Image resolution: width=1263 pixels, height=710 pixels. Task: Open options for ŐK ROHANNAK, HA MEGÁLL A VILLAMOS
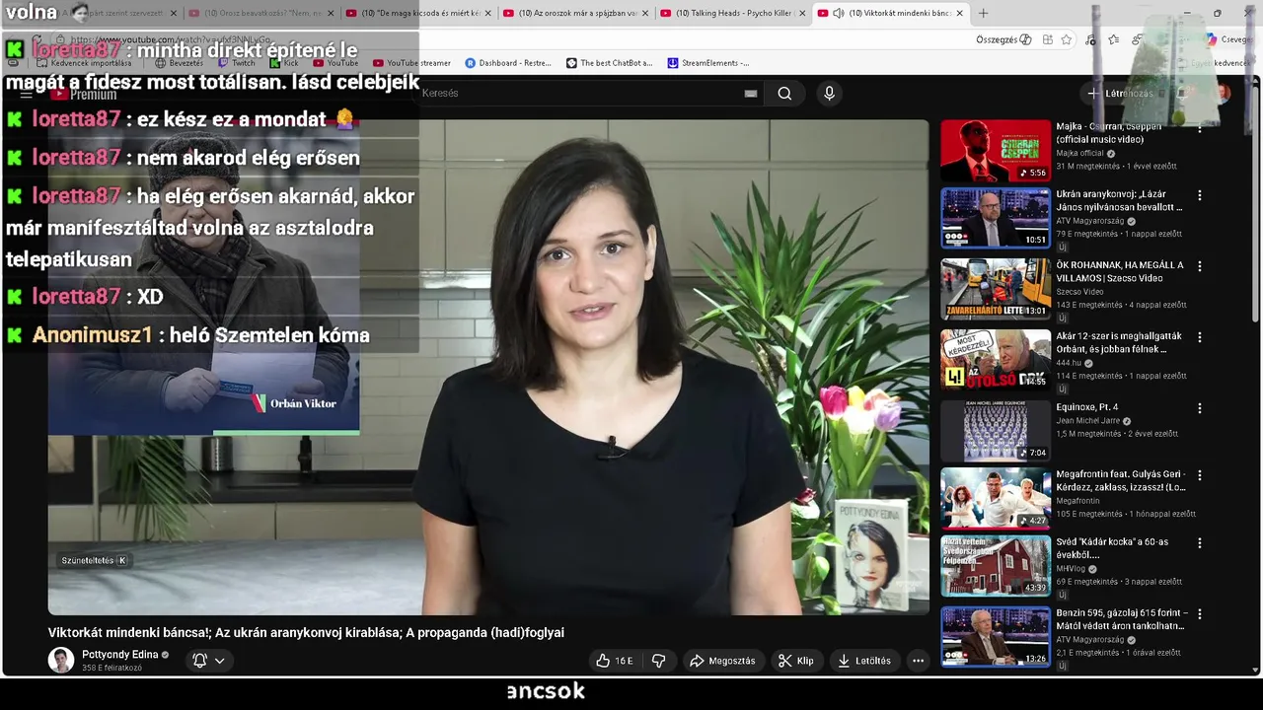click(x=1200, y=266)
